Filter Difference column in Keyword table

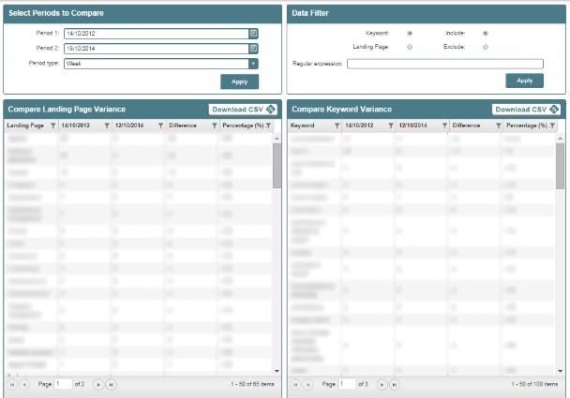(x=499, y=125)
